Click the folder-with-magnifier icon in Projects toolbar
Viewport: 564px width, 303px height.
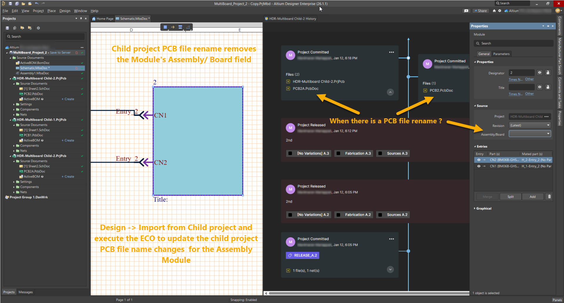coord(22,28)
